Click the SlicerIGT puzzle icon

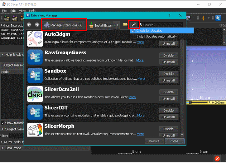click(35, 112)
